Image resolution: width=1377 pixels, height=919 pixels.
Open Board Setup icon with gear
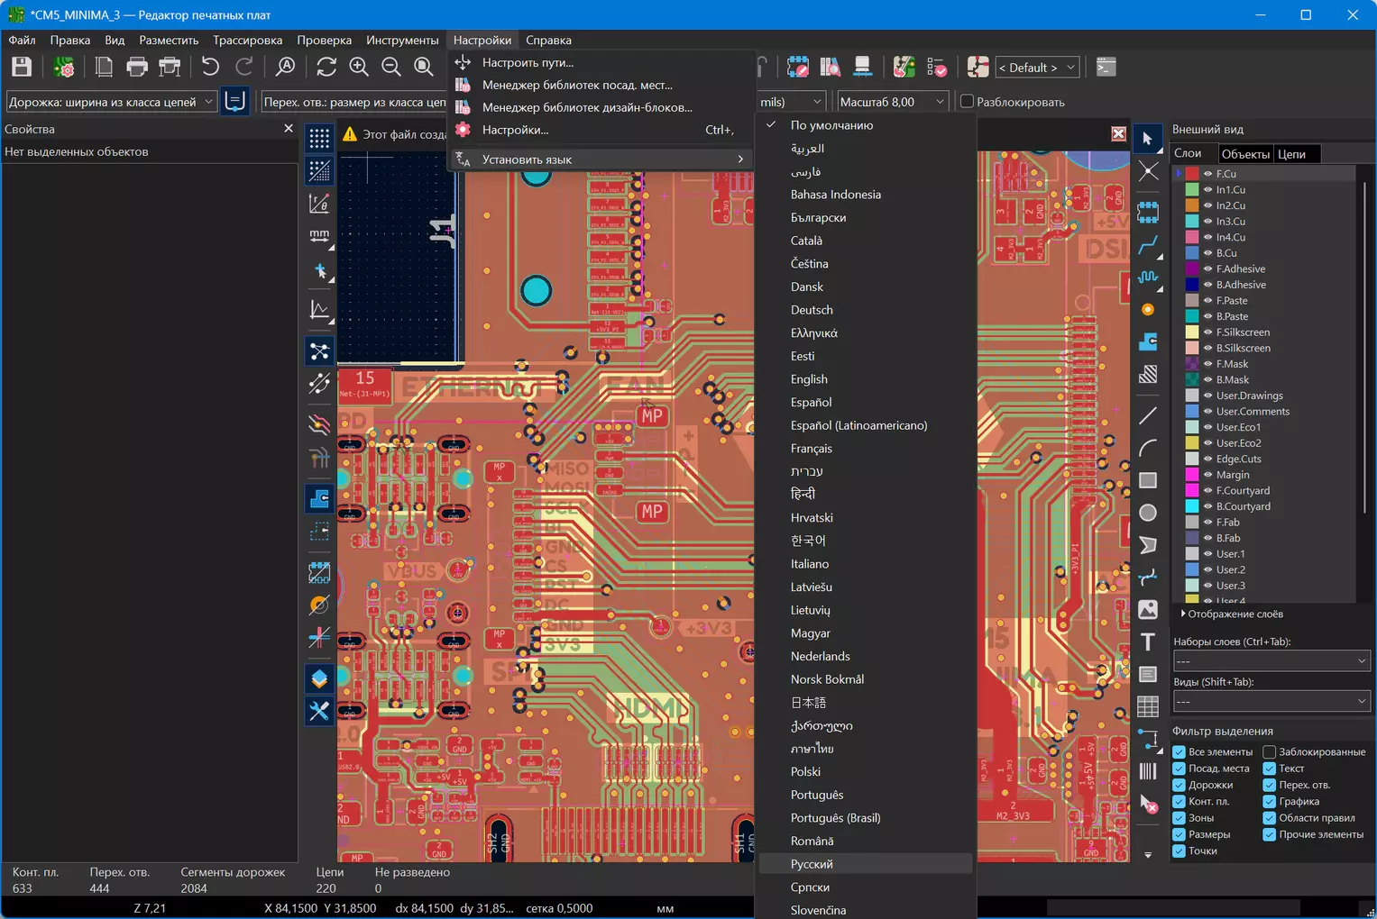coord(63,67)
